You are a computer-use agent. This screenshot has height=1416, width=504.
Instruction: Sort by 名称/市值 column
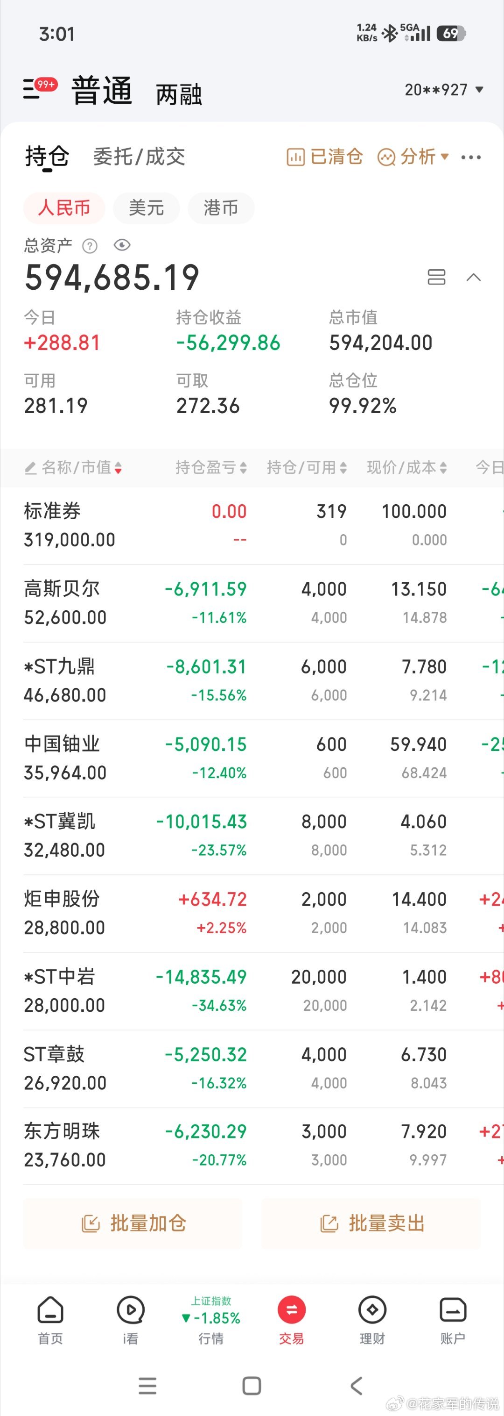82,467
